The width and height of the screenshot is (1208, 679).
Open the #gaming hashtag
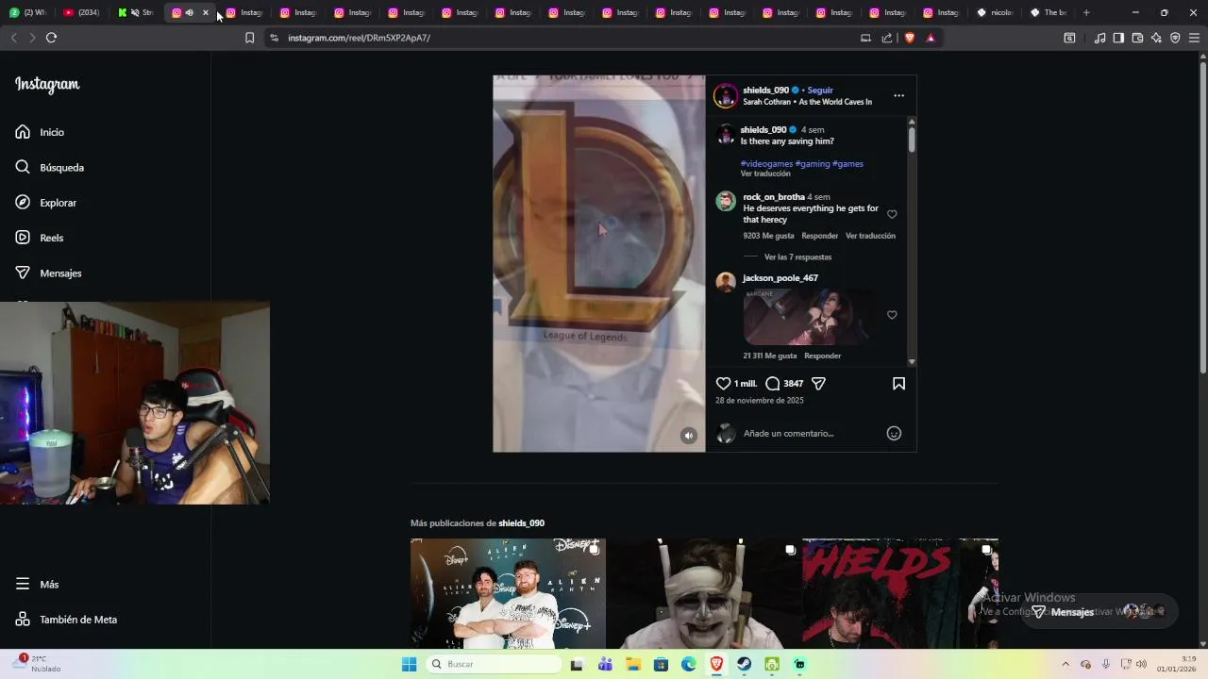(813, 164)
